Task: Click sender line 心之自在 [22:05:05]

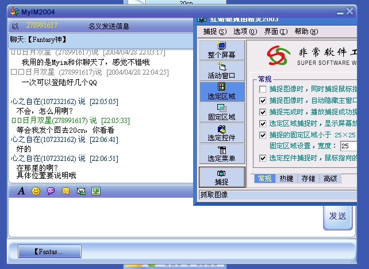Action: (64, 101)
